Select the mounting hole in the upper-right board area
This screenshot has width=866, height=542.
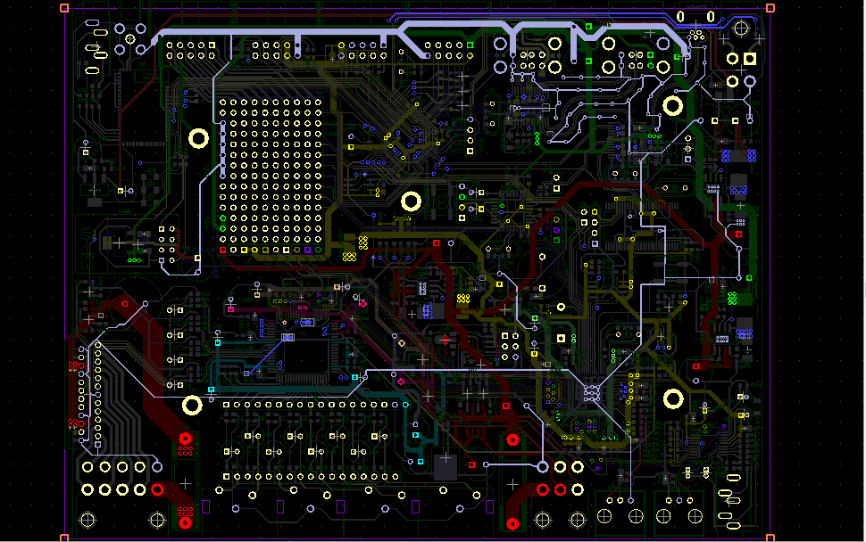pyautogui.click(x=672, y=105)
